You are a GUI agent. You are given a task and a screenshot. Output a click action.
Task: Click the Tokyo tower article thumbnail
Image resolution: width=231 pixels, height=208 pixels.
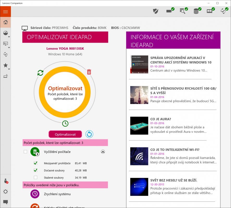click(x=139, y=95)
